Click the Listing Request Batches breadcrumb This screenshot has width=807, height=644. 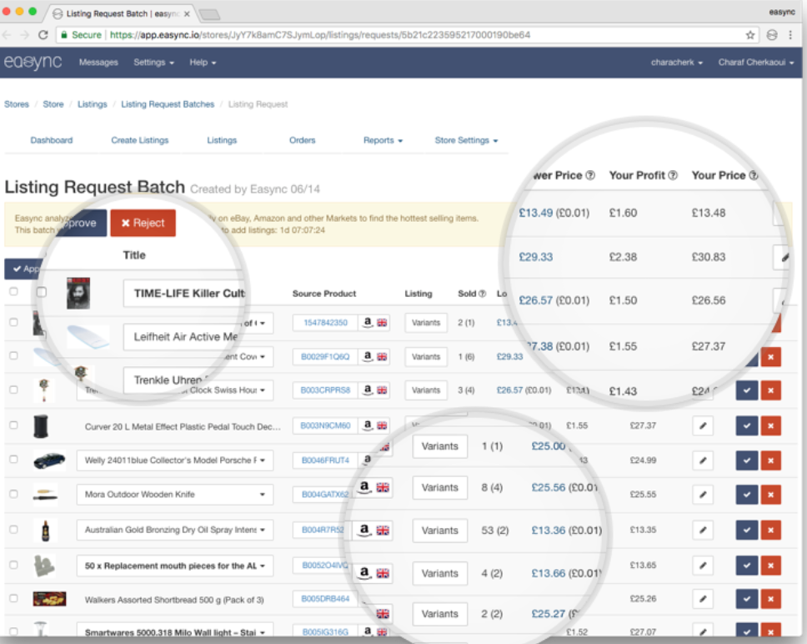(168, 104)
